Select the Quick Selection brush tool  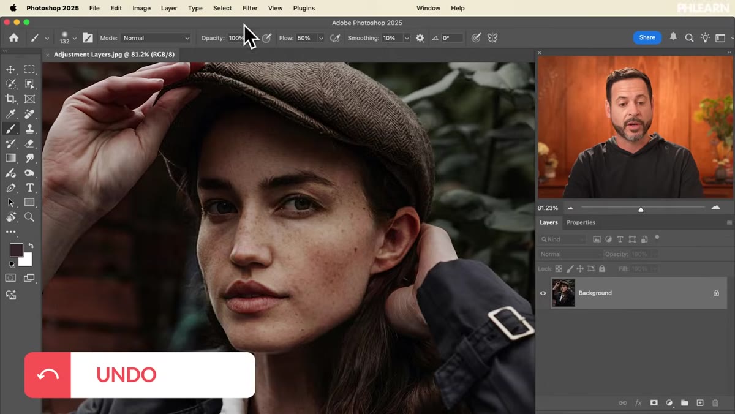(10, 85)
